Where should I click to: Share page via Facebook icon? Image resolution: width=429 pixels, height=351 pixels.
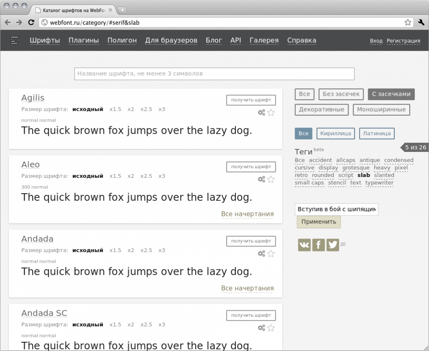tap(319, 245)
